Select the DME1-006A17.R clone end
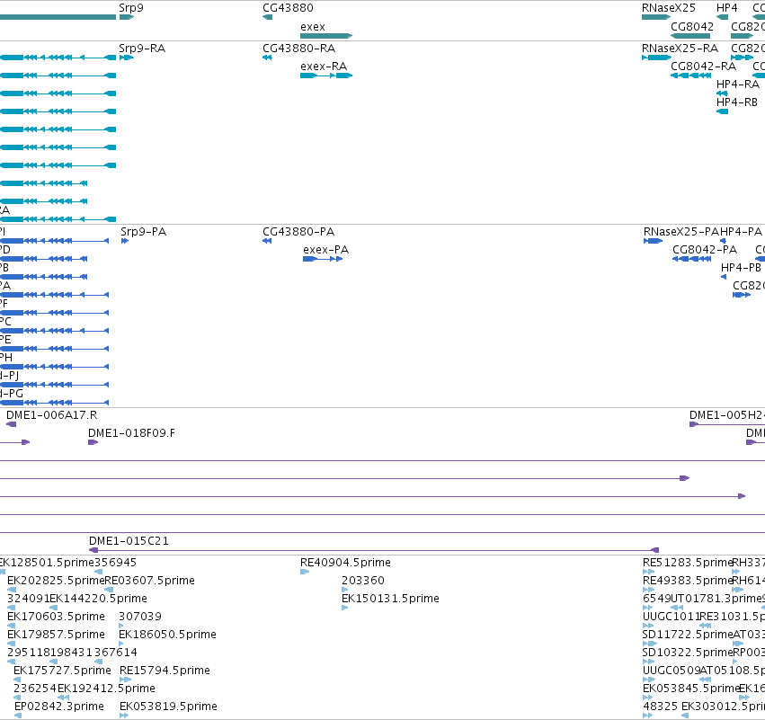 click(11, 424)
